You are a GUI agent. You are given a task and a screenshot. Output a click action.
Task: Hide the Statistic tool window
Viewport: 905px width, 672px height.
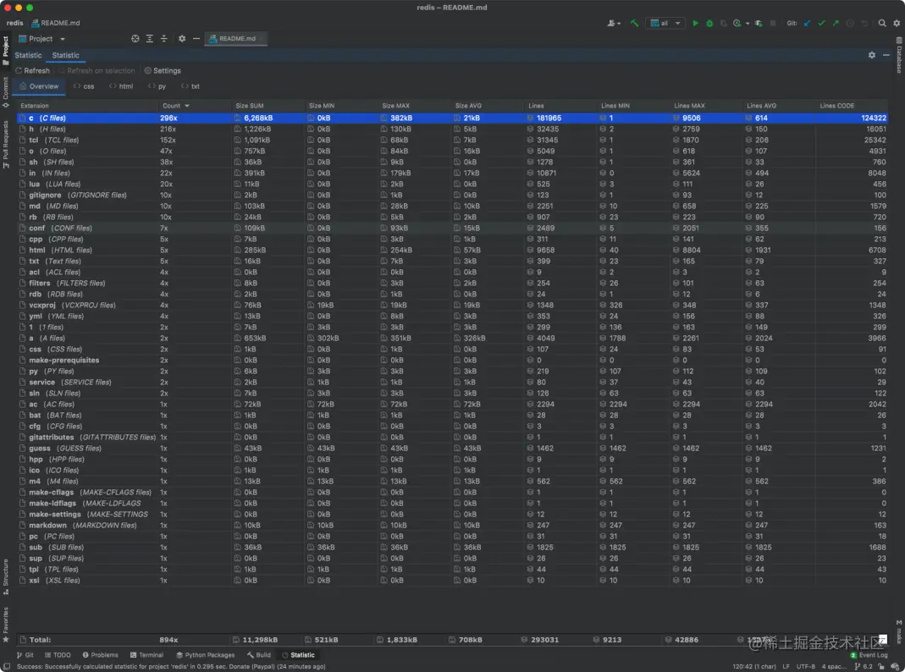(886, 55)
